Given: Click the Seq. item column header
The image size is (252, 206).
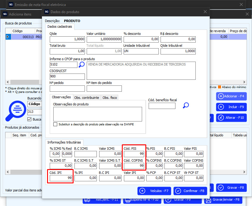Looking at the screenshot, I should click(20, 135).
